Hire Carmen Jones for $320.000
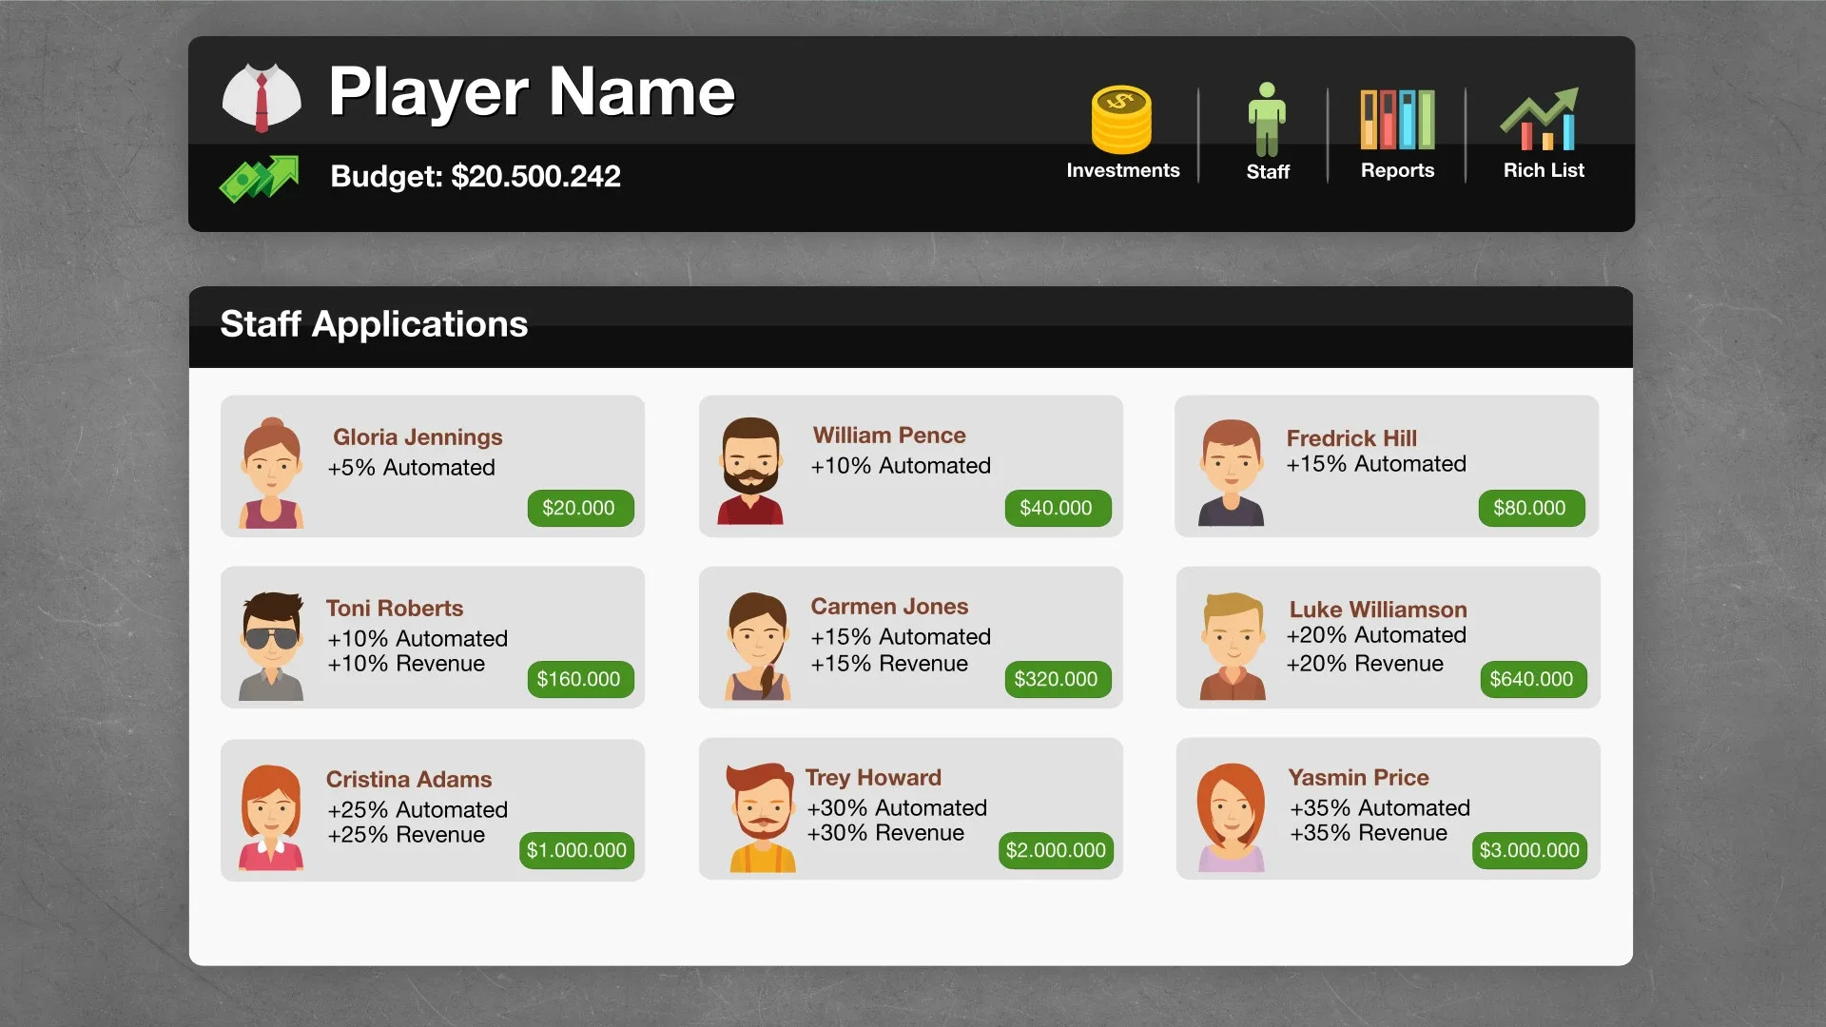Image resolution: width=1826 pixels, height=1027 pixels. point(1057,679)
